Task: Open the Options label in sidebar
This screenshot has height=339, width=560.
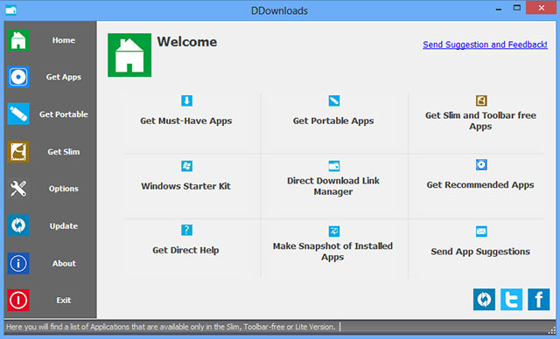Action: coord(64,189)
